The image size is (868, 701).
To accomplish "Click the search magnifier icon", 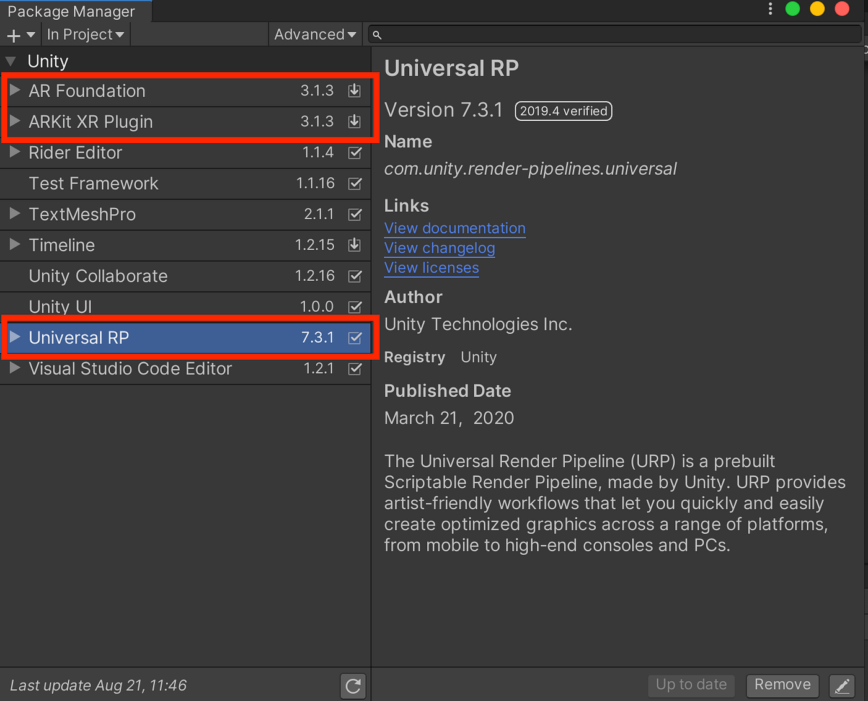I will pos(377,35).
